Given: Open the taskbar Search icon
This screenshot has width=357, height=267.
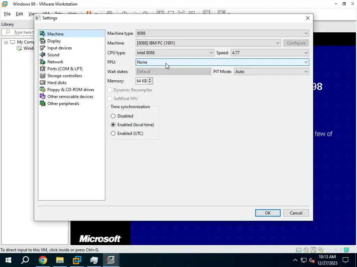Looking at the screenshot, I should click(x=25, y=260).
